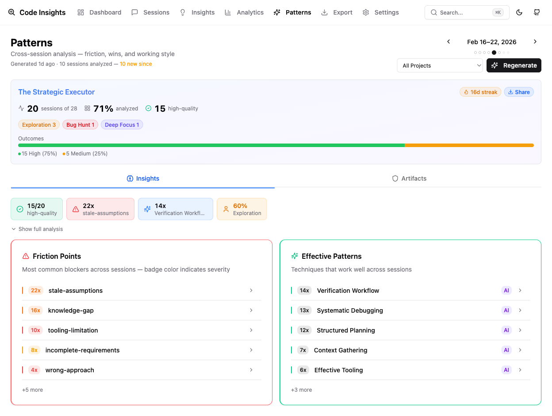Screen dimensions: 552x416
Task: Open the GitHub icon link
Action: (537, 12)
